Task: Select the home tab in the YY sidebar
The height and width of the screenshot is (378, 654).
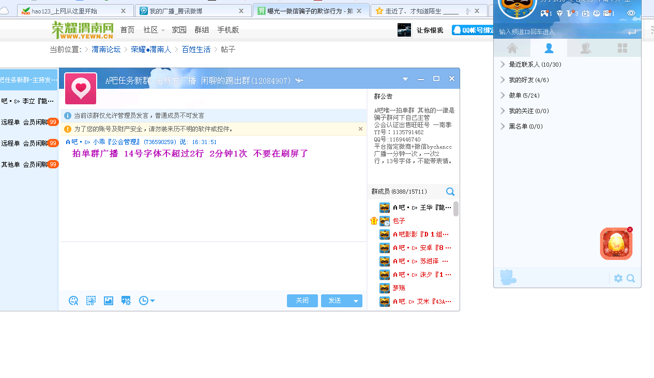Action: [511, 48]
